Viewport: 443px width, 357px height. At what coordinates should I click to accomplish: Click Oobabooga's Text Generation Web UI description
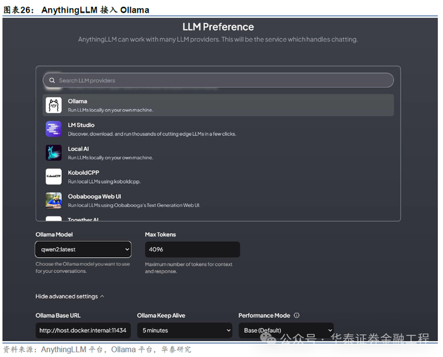[134, 205]
